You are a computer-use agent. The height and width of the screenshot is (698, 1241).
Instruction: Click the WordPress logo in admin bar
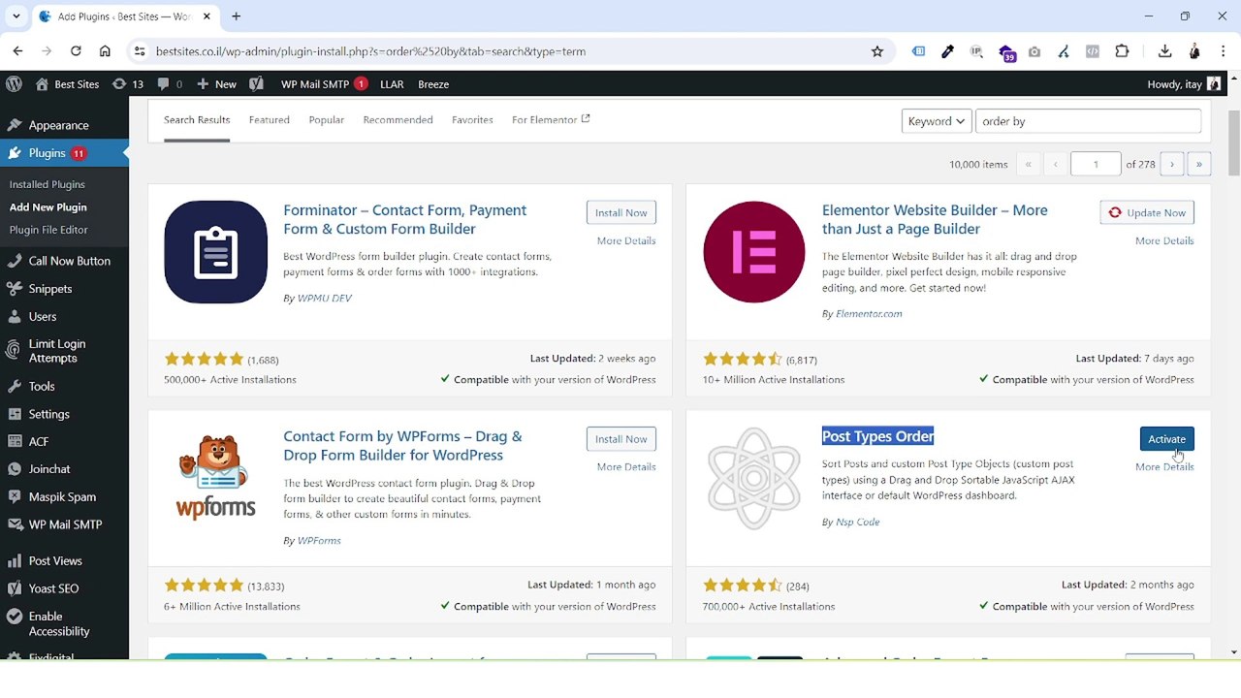(14, 84)
